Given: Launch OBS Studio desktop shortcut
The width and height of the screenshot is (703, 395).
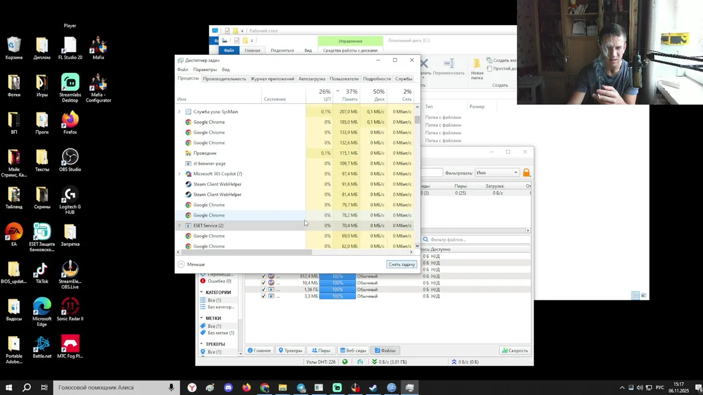Looking at the screenshot, I should (x=70, y=160).
